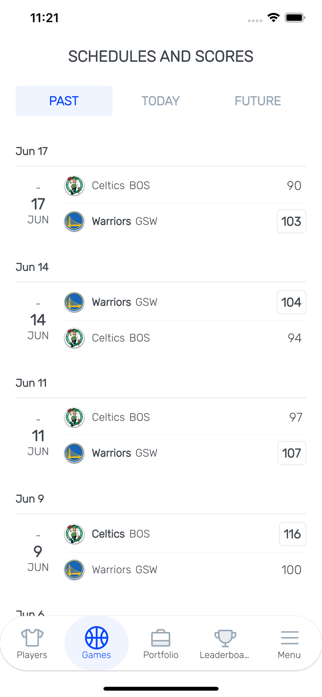Switch to the TODAY tab
This screenshot has height=697, width=322.
point(161,101)
